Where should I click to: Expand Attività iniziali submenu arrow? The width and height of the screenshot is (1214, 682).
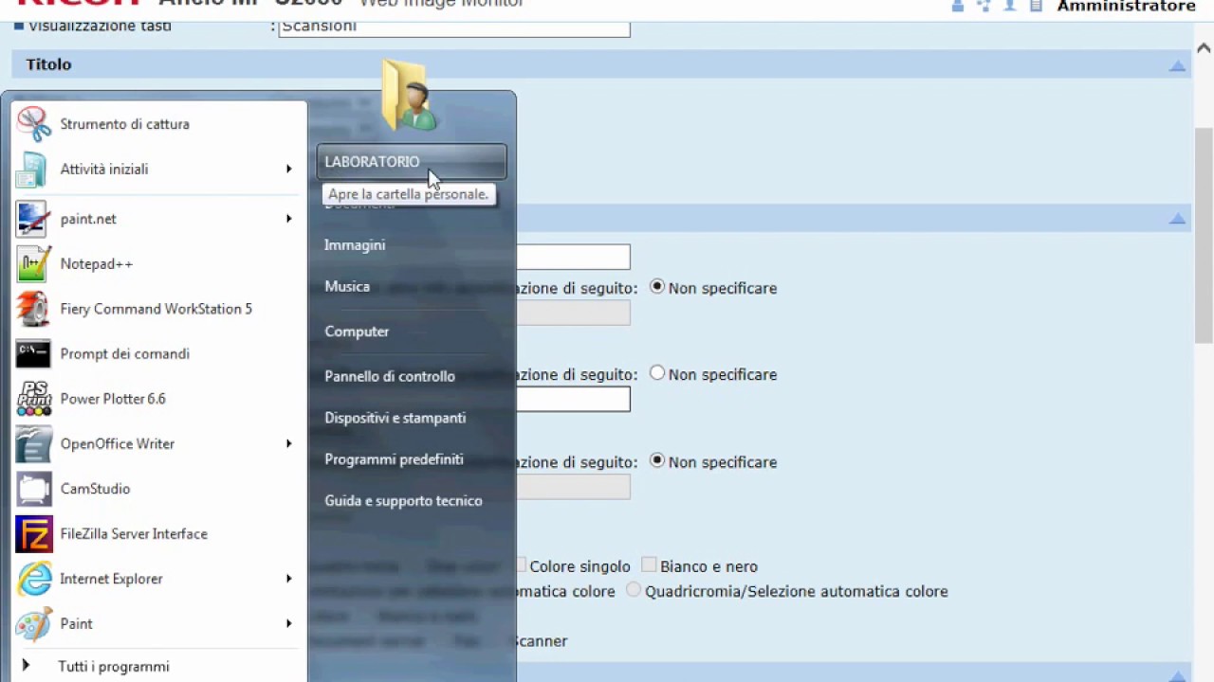click(x=288, y=170)
